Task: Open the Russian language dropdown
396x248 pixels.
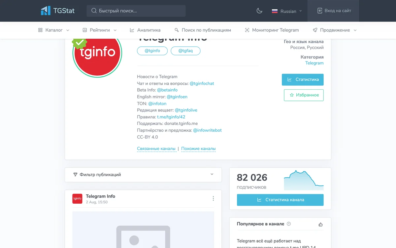Action: click(287, 11)
